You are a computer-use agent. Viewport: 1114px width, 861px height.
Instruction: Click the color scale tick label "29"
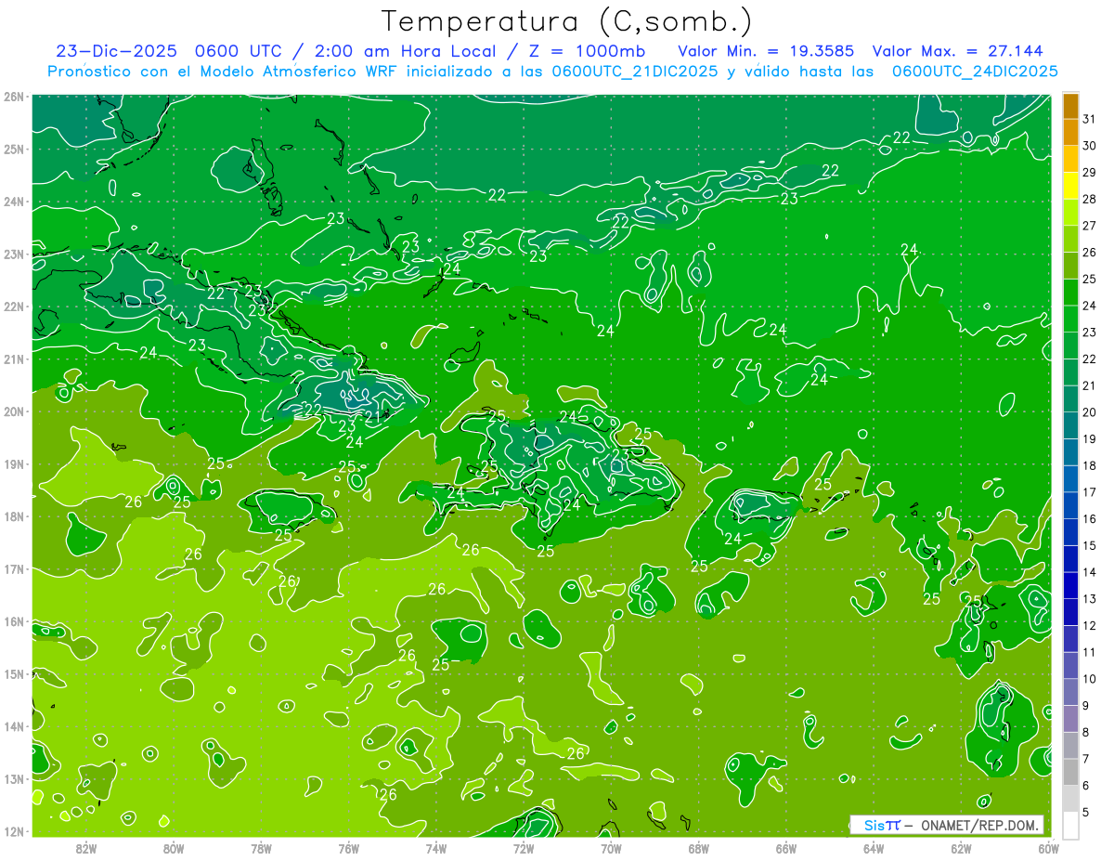1090,173
